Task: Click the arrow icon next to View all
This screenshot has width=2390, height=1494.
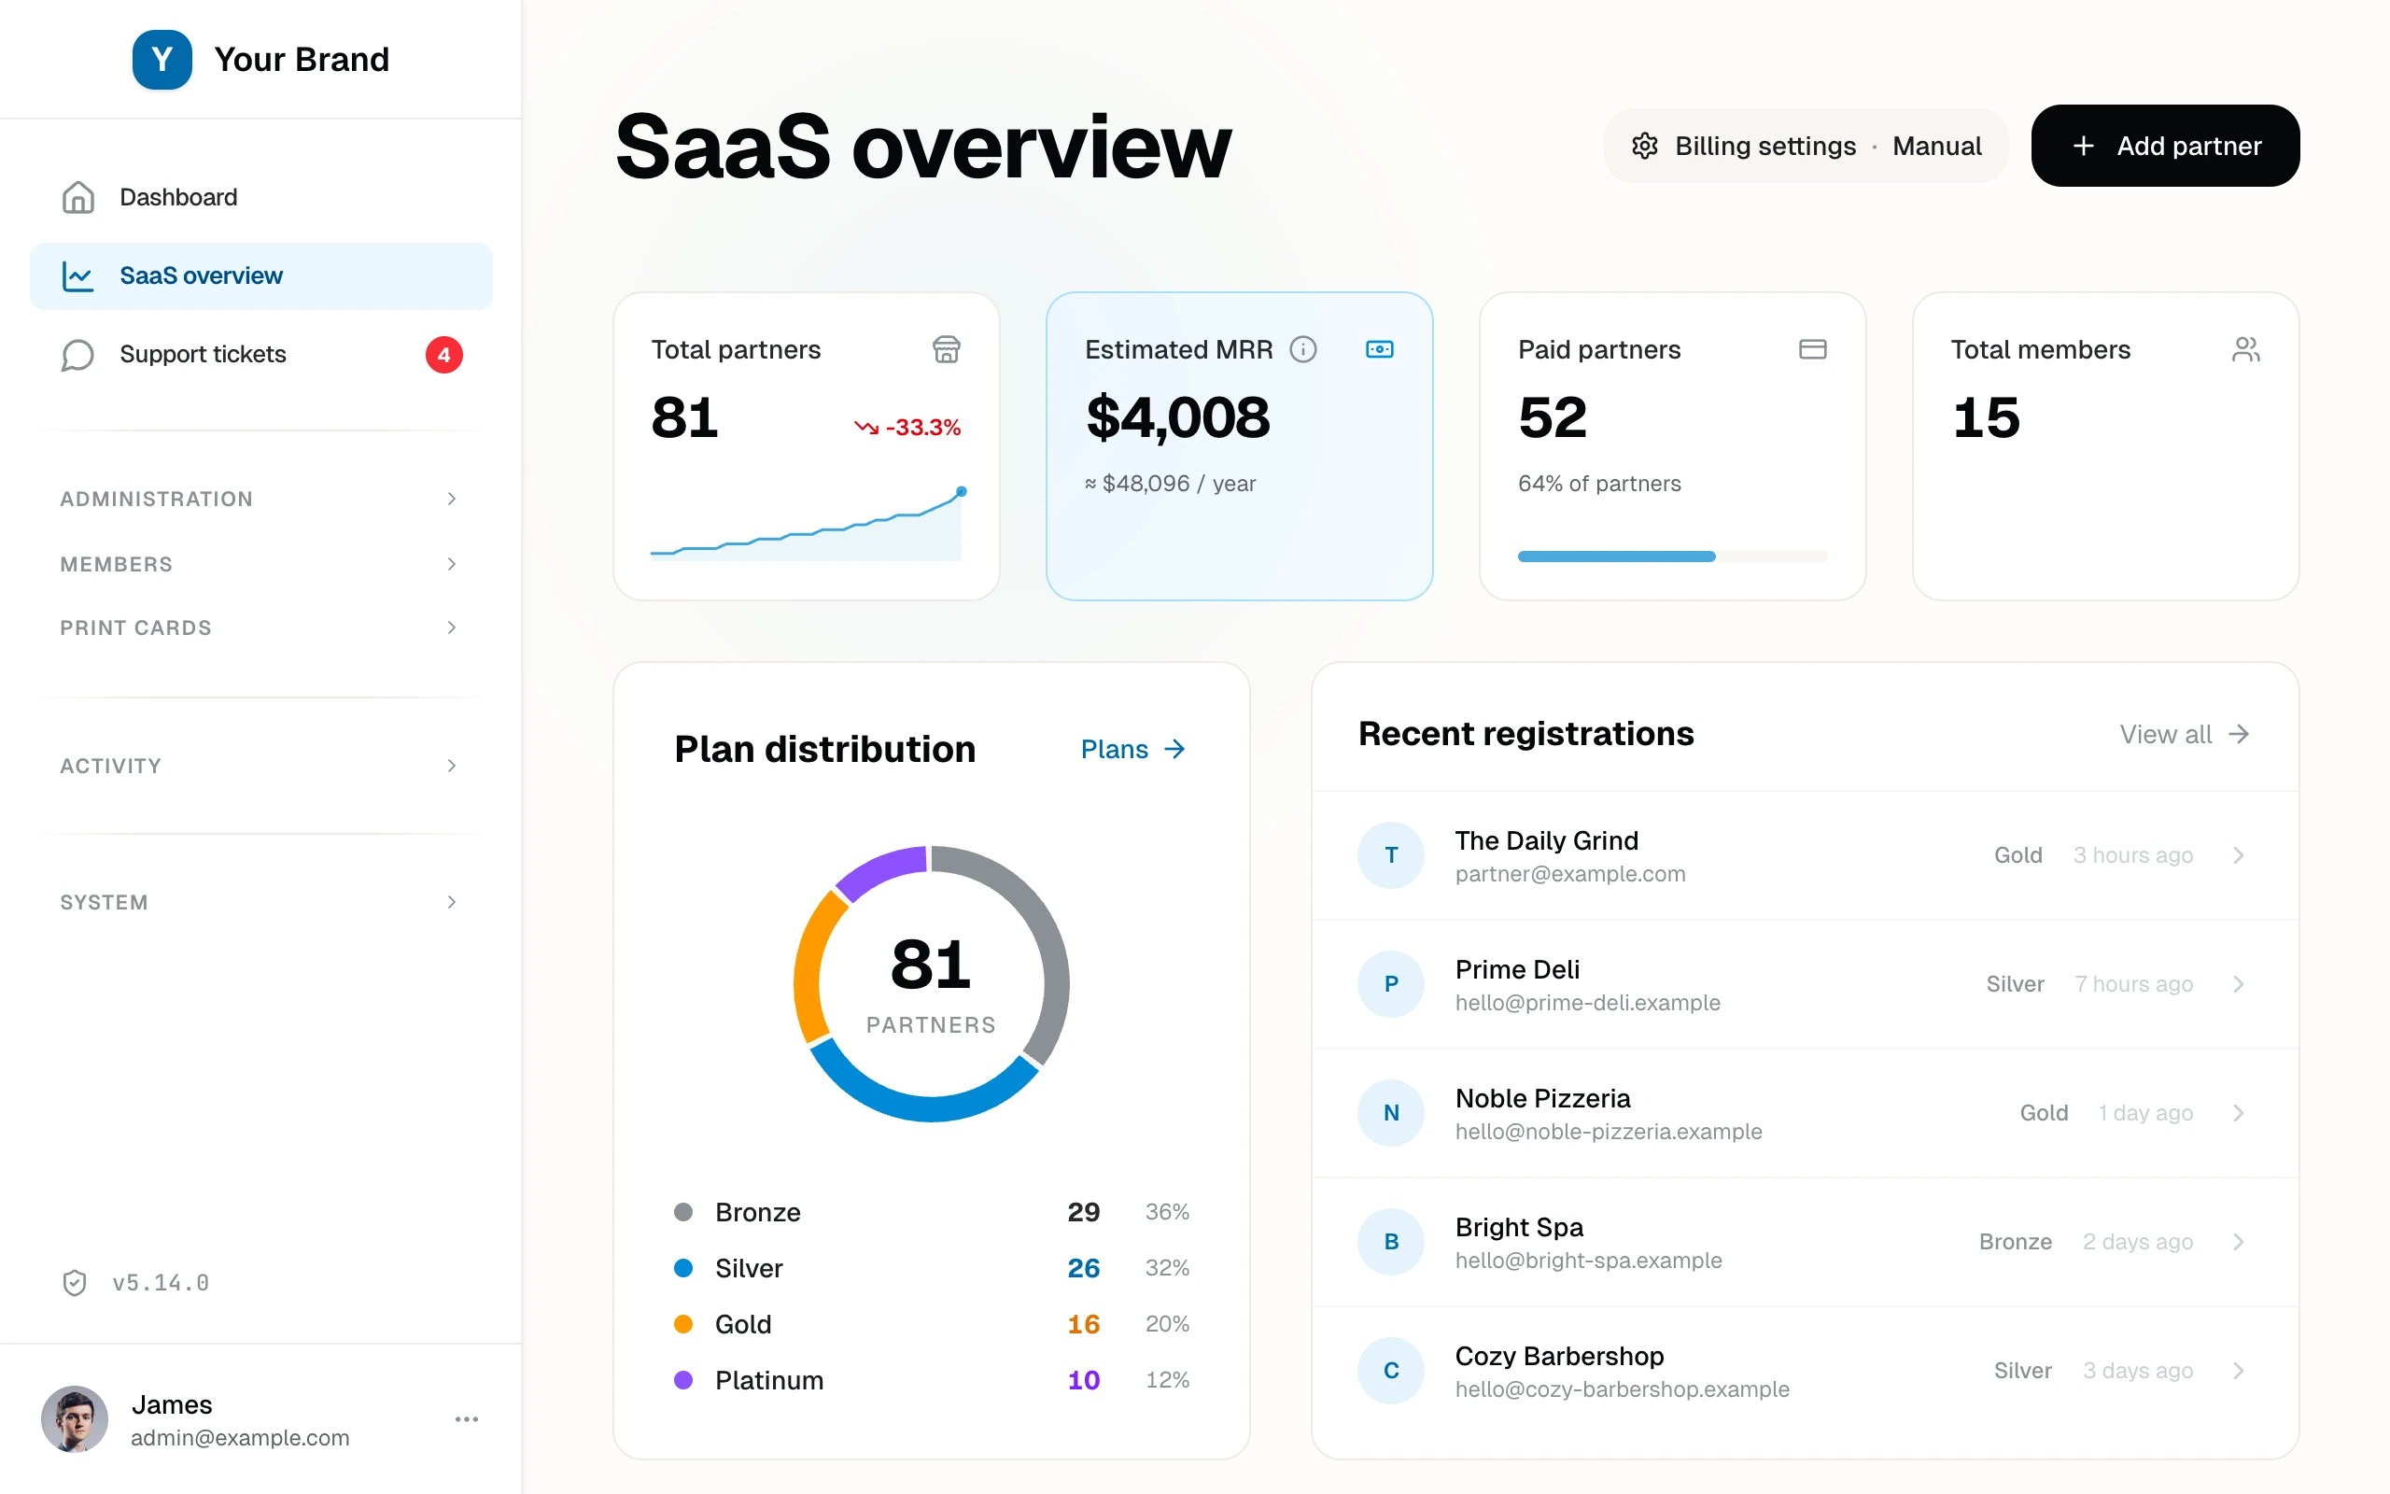Action: (x=2239, y=734)
